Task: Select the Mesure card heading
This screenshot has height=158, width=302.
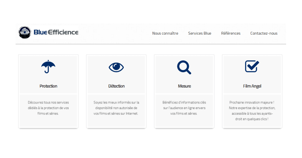Action: pos(184,86)
